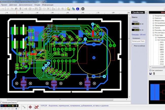Image resolution: width=165 pixels, height=110 pixels.
Task: Open the Опции menu
Action: coord(37,5)
